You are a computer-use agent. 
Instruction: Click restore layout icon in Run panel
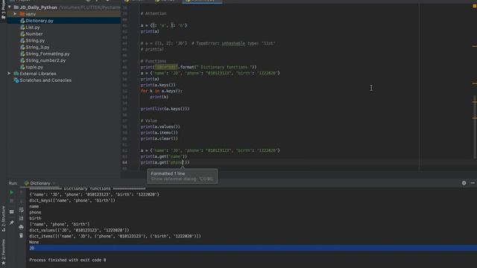pyautogui.click(x=12, y=211)
